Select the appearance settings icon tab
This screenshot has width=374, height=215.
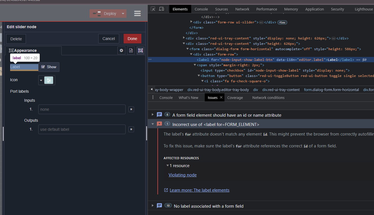pyautogui.click(x=141, y=50)
